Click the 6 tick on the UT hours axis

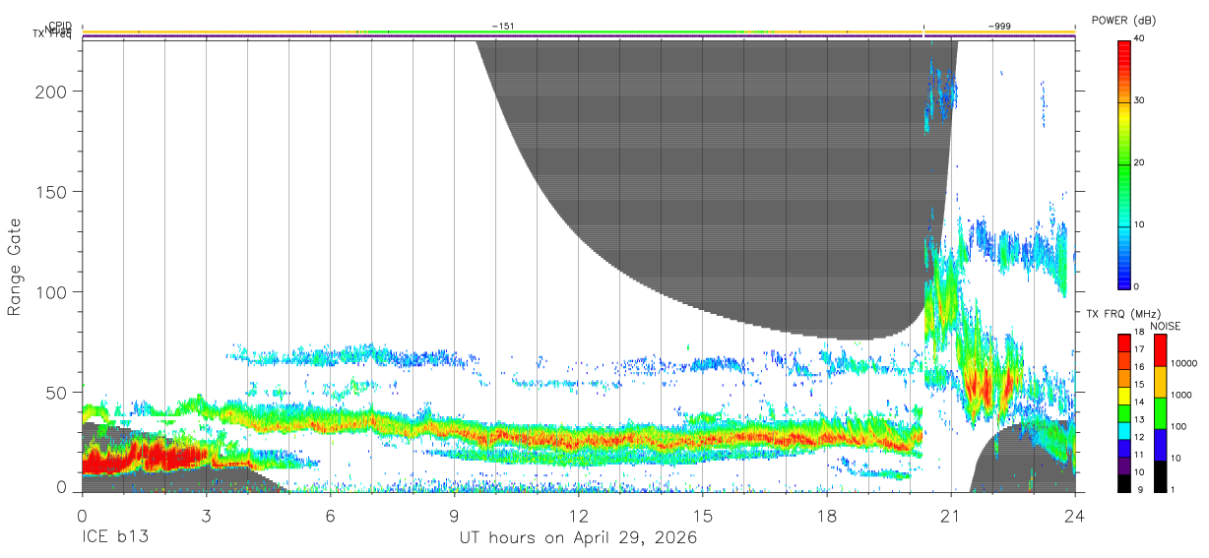pos(331,515)
